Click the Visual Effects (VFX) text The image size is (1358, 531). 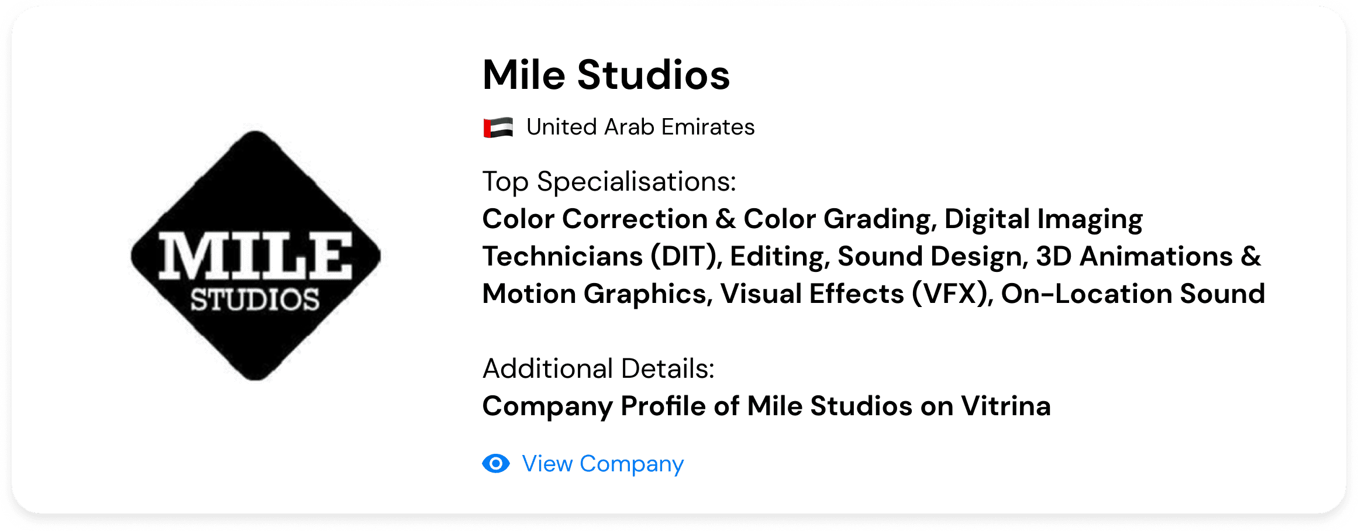856,294
